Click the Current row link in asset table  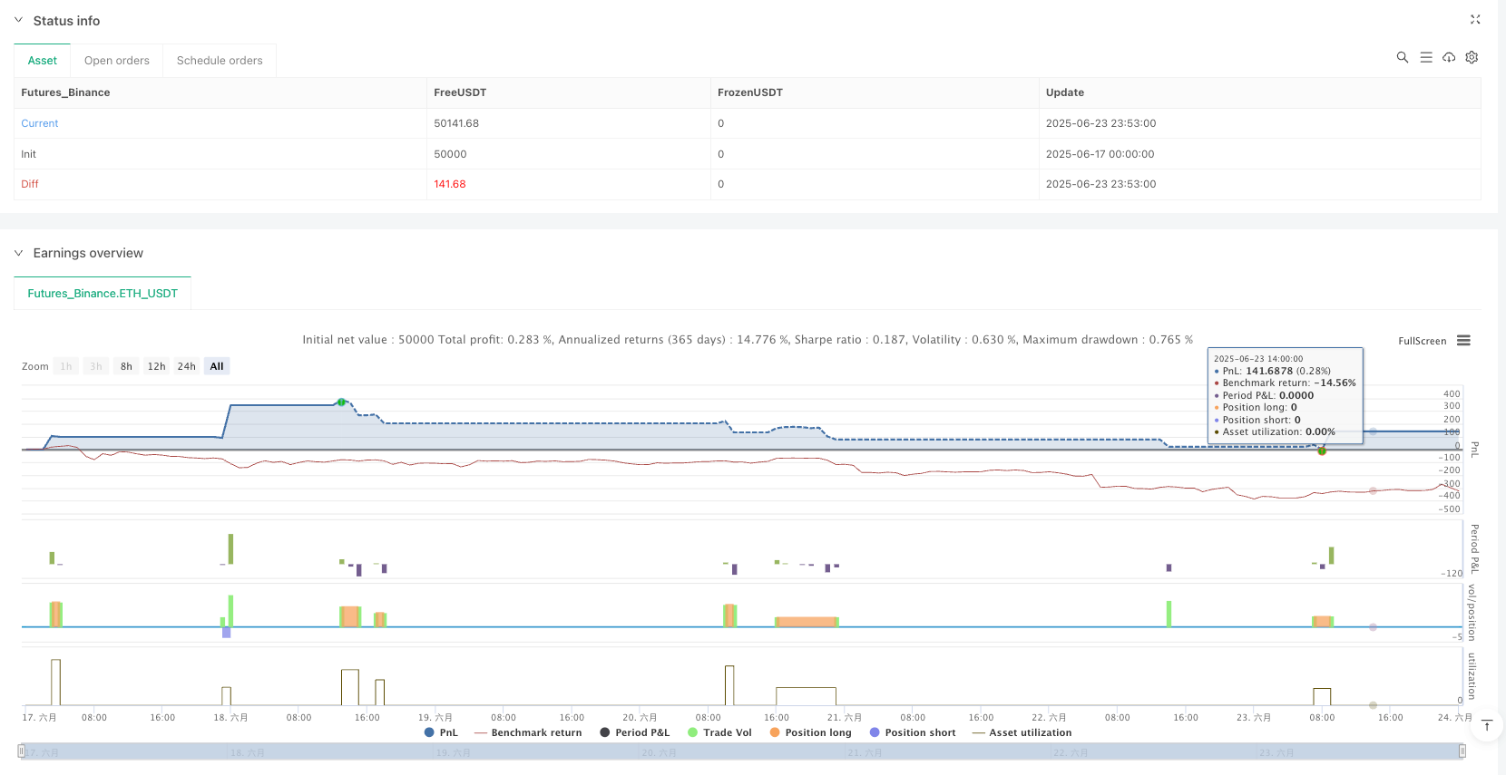pyautogui.click(x=40, y=123)
